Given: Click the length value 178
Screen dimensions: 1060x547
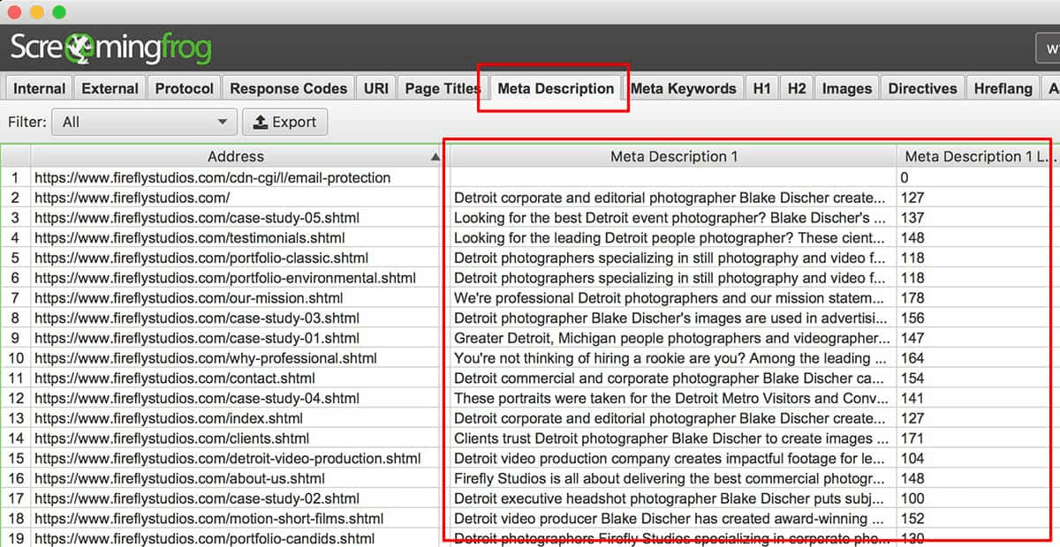Looking at the screenshot, I should tap(912, 298).
